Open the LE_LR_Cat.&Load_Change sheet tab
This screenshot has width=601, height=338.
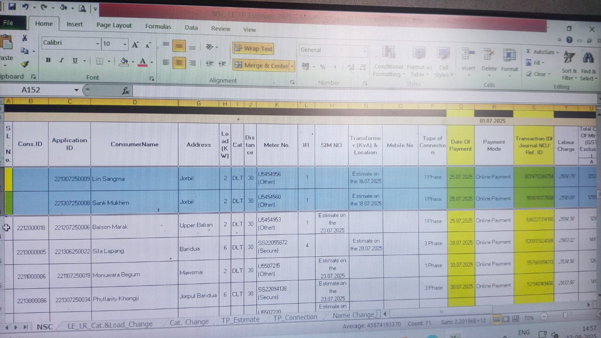(110, 324)
